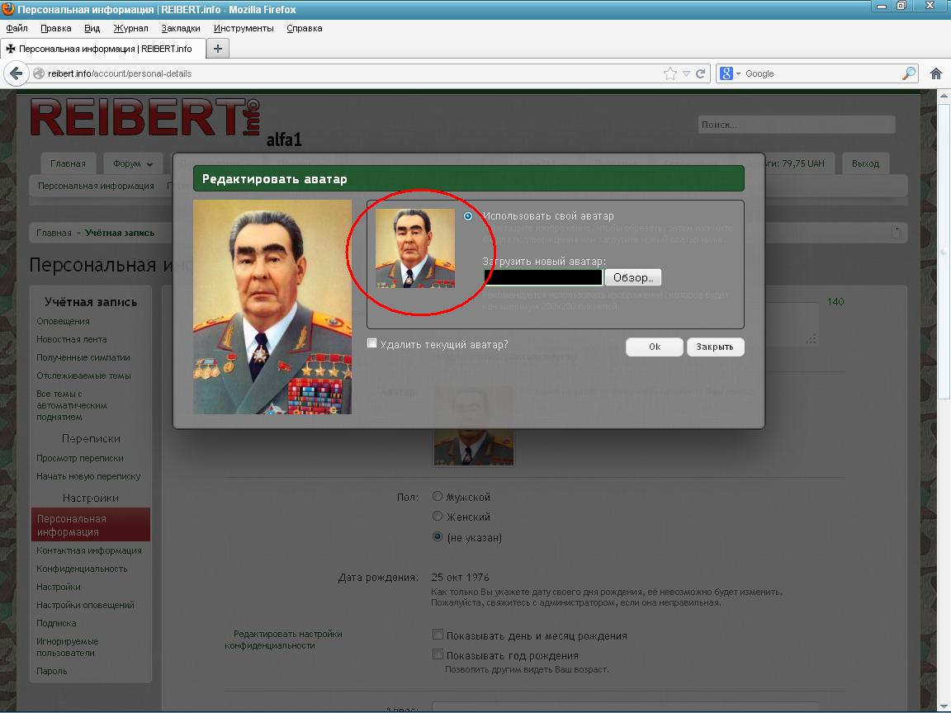Click the site identity globe icon
Viewport: 951px width, 713px height.
[x=38, y=73]
